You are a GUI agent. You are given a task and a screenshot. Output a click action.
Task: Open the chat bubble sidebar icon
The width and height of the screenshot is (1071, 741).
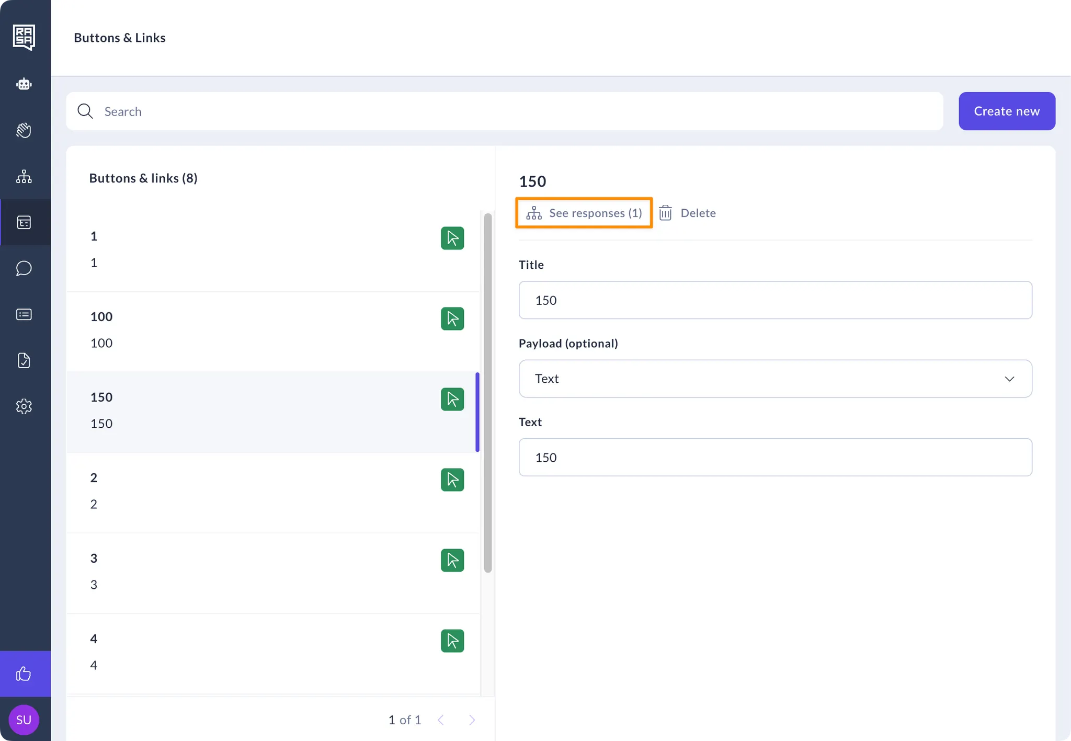[x=24, y=268]
